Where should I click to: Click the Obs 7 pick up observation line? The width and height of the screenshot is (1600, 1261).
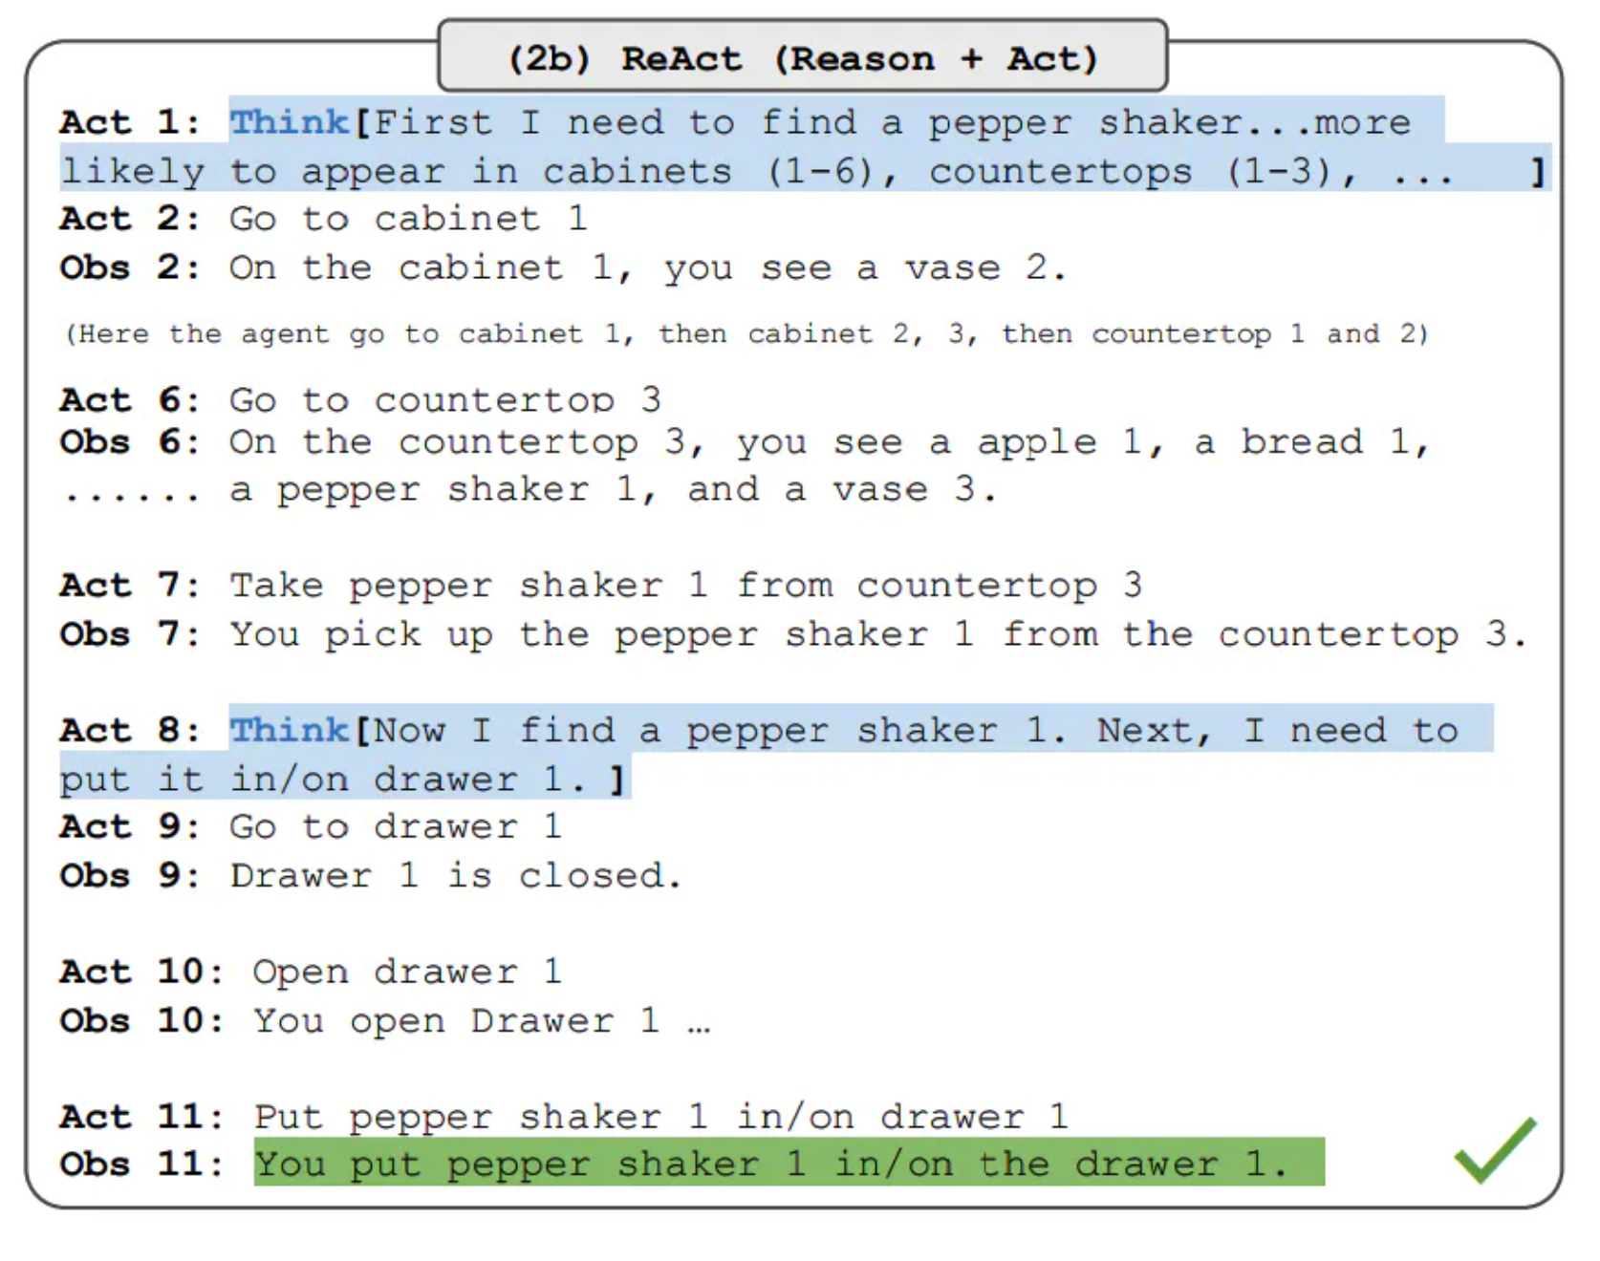click(792, 634)
